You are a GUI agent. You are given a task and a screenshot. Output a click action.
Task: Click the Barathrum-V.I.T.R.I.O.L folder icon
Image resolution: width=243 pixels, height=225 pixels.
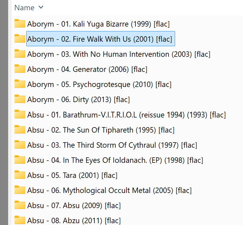coord(20,114)
